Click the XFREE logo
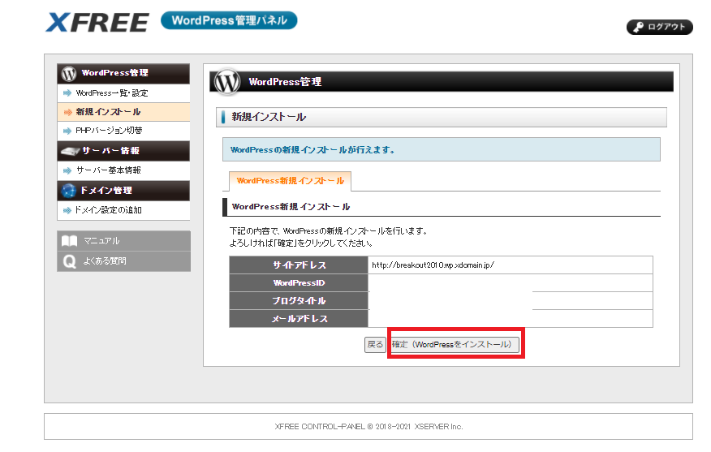 [97, 22]
